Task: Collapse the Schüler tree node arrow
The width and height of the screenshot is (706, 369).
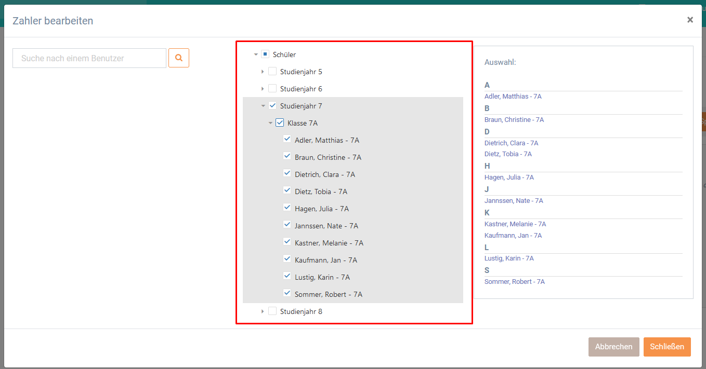Action: click(256, 54)
